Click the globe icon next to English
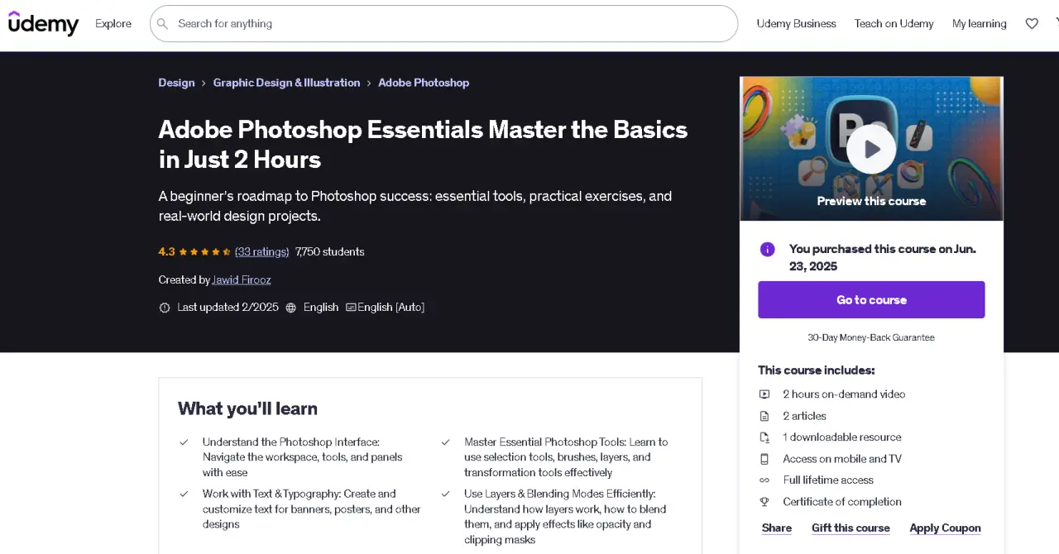The width and height of the screenshot is (1059, 554). [x=291, y=308]
